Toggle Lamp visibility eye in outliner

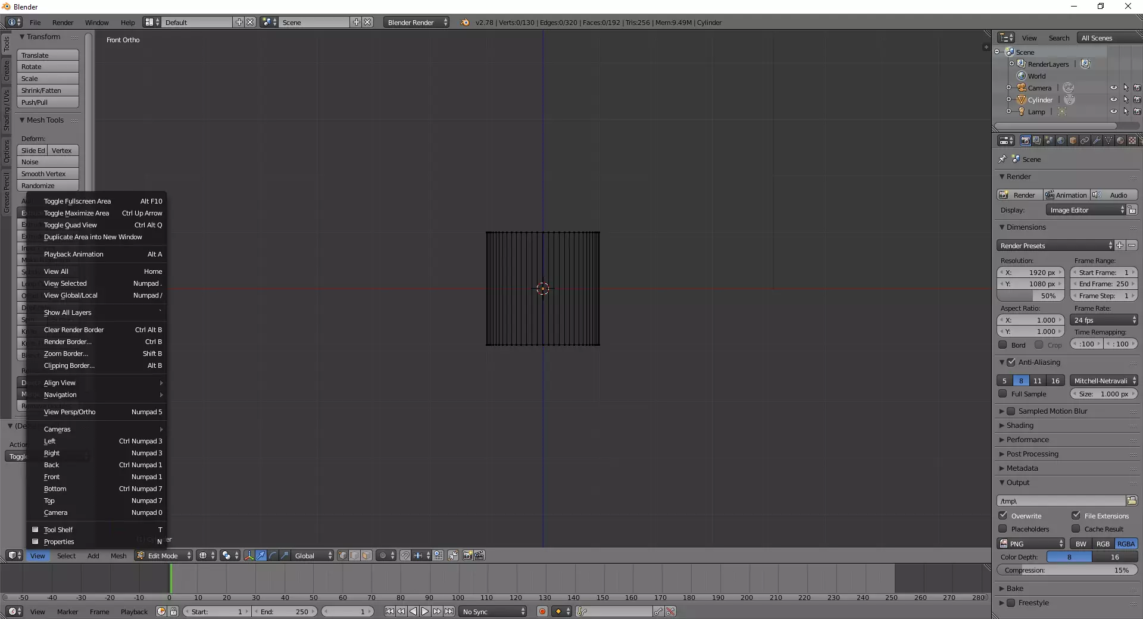pyautogui.click(x=1114, y=112)
